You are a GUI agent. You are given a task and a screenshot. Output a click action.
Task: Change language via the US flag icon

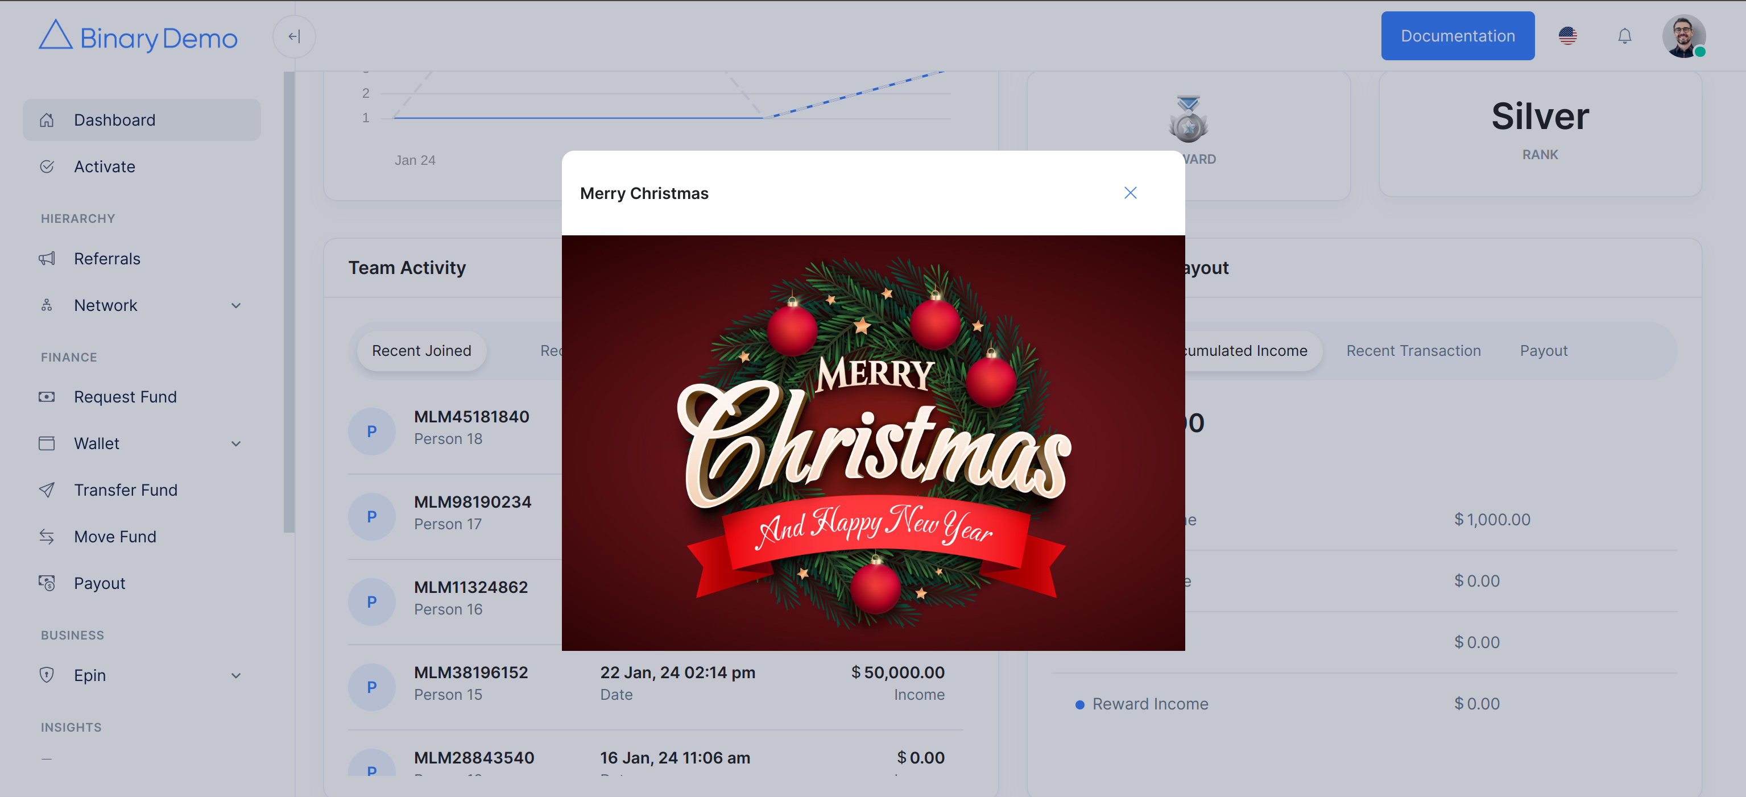point(1567,36)
